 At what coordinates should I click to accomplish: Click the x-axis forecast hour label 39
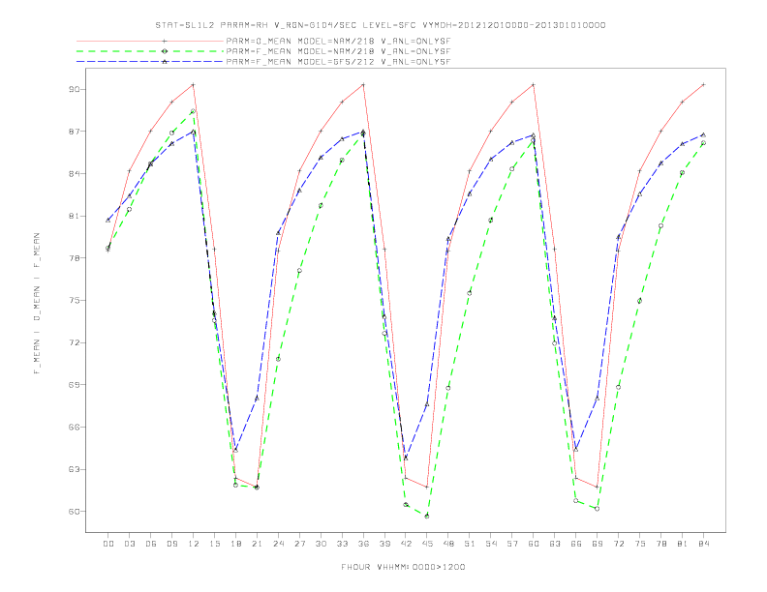[x=385, y=544]
